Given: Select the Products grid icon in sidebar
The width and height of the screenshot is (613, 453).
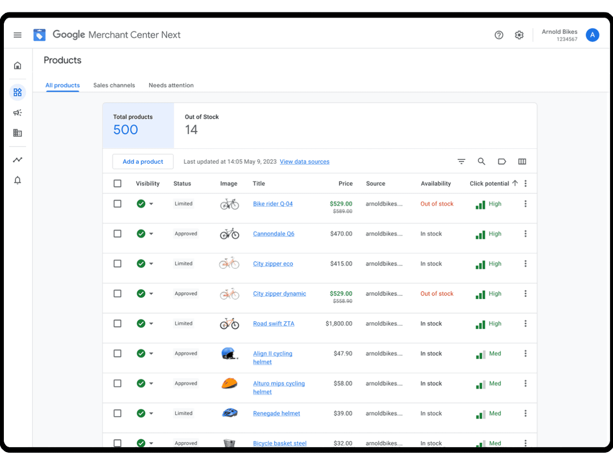Looking at the screenshot, I should pyautogui.click(x=17, y=92).
